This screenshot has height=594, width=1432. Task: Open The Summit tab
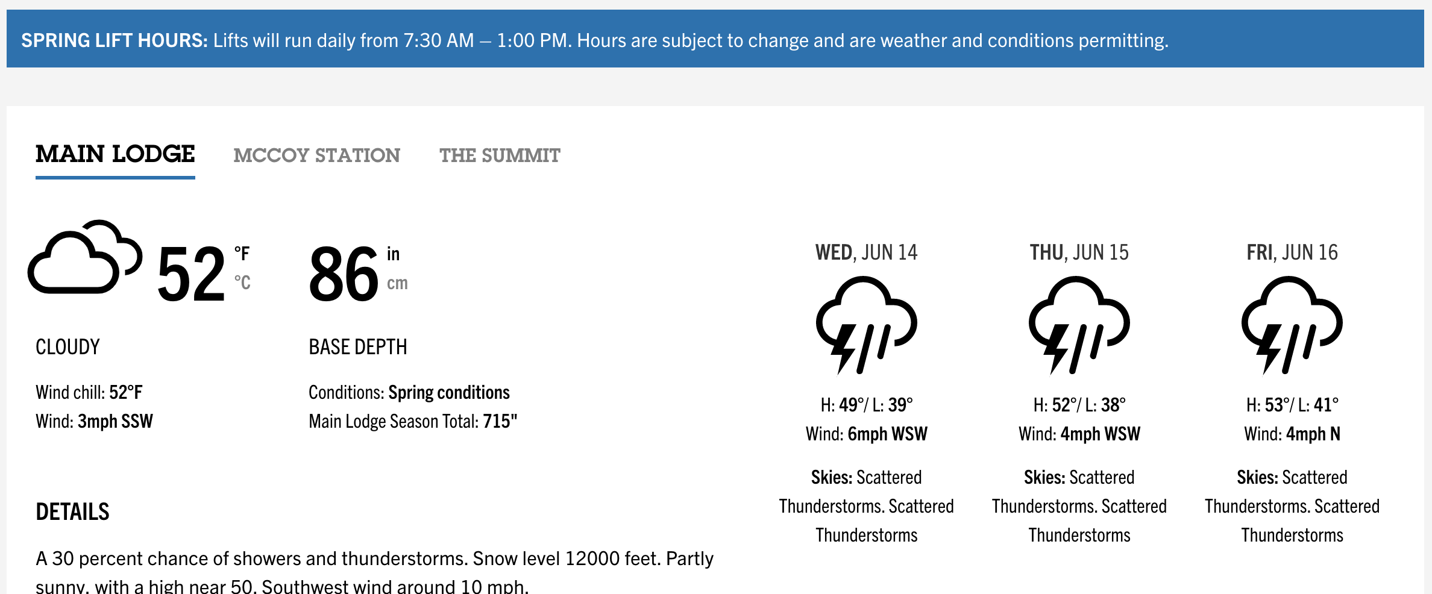[x=500, y=155]
